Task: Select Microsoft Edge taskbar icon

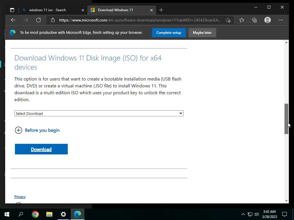Action: point(78,214)
